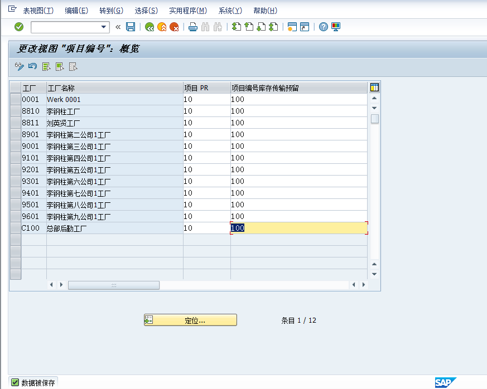Click the scroll down arrow at table bottom
This screenshot has height=389, width=487.
pos(374,274)
